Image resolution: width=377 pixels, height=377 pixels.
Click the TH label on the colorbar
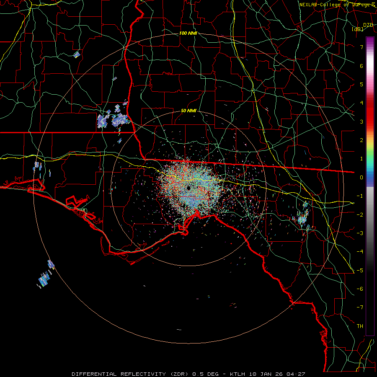pos(360,326)
